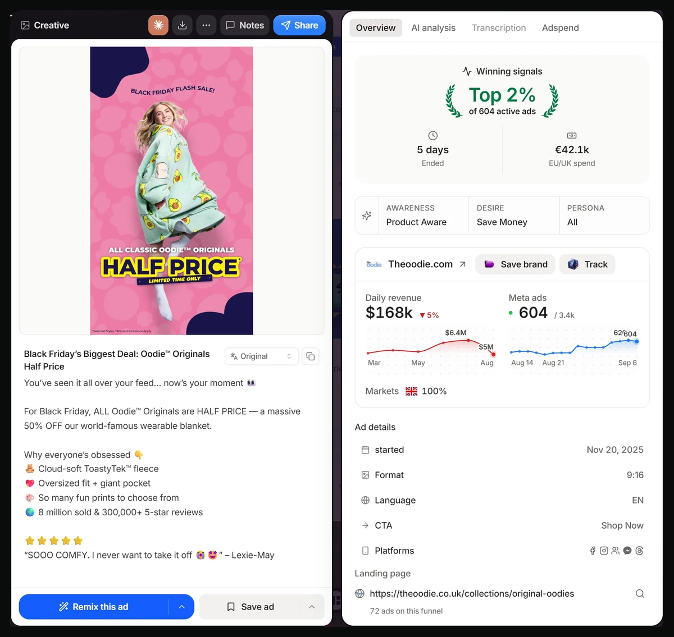Copy the ad text with the copy icon
Viewport: 674px width, 637px height.
311,356
